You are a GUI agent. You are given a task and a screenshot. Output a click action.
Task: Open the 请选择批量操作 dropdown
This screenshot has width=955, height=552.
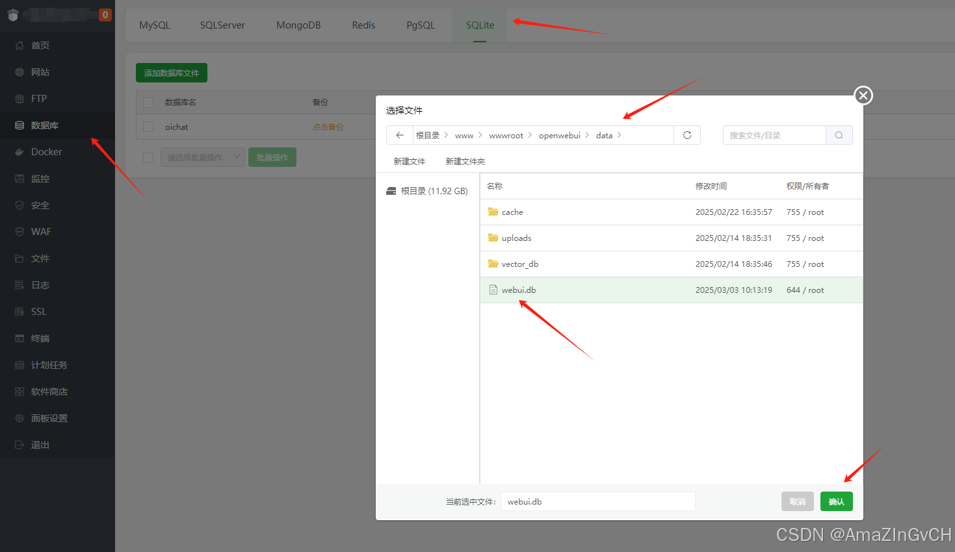click(x=203, y=157)
